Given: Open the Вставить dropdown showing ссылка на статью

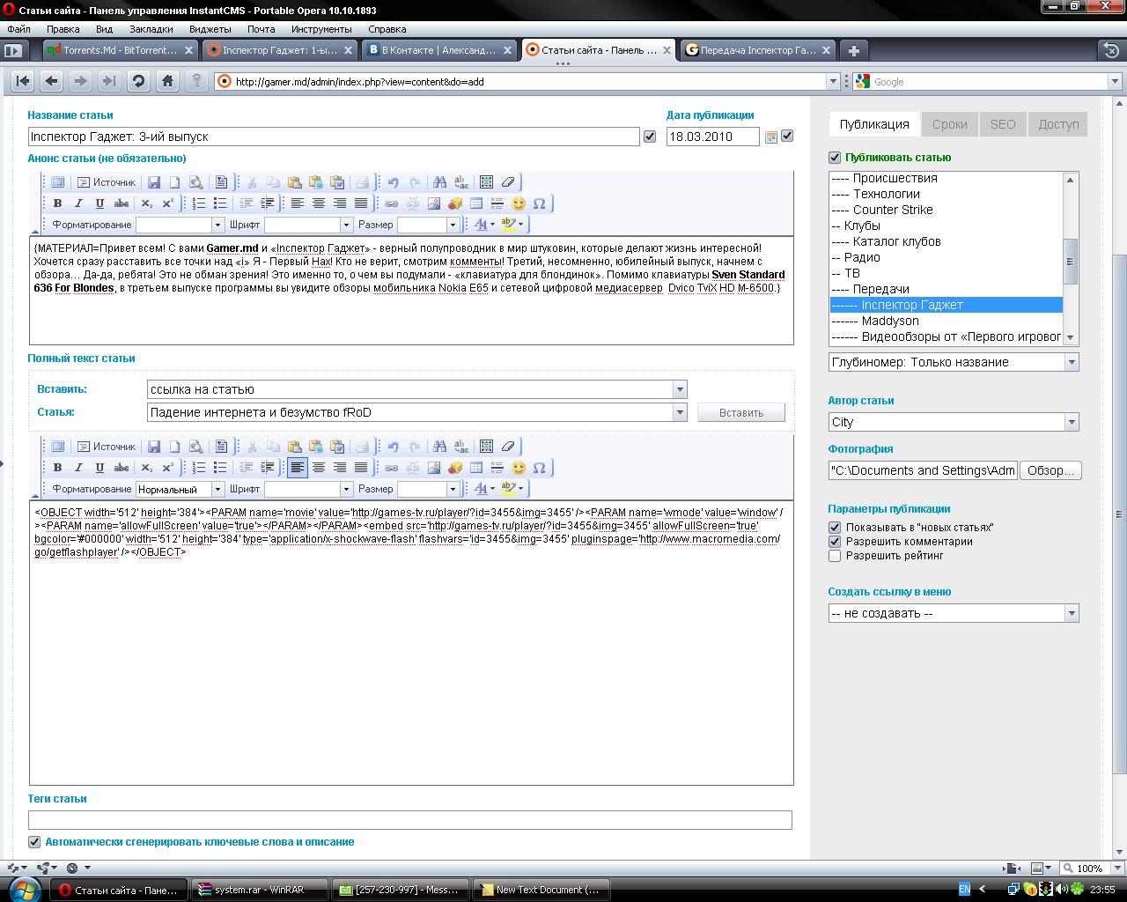Looking at the screenshot, I should [x=416, y=389].
